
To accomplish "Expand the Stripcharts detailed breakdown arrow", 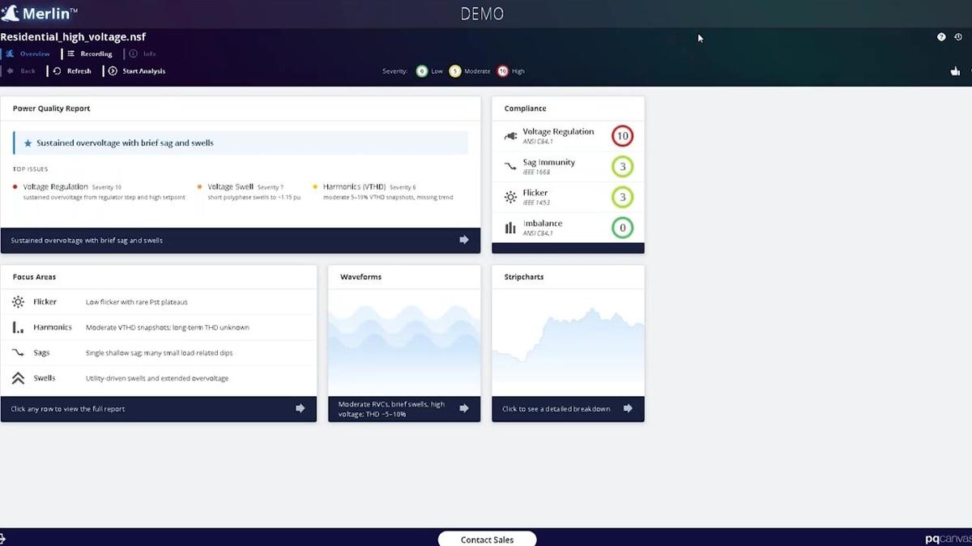I will coord(629,408).
